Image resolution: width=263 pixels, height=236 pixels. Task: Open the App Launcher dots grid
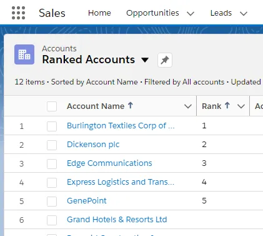point(18,13)
